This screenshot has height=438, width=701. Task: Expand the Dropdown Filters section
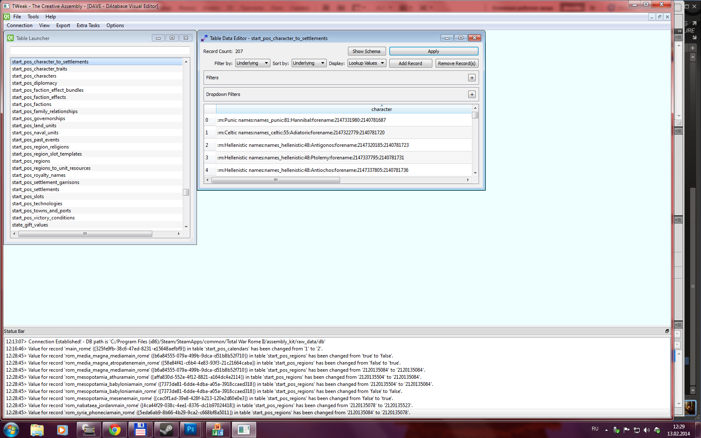coord(472,94)
